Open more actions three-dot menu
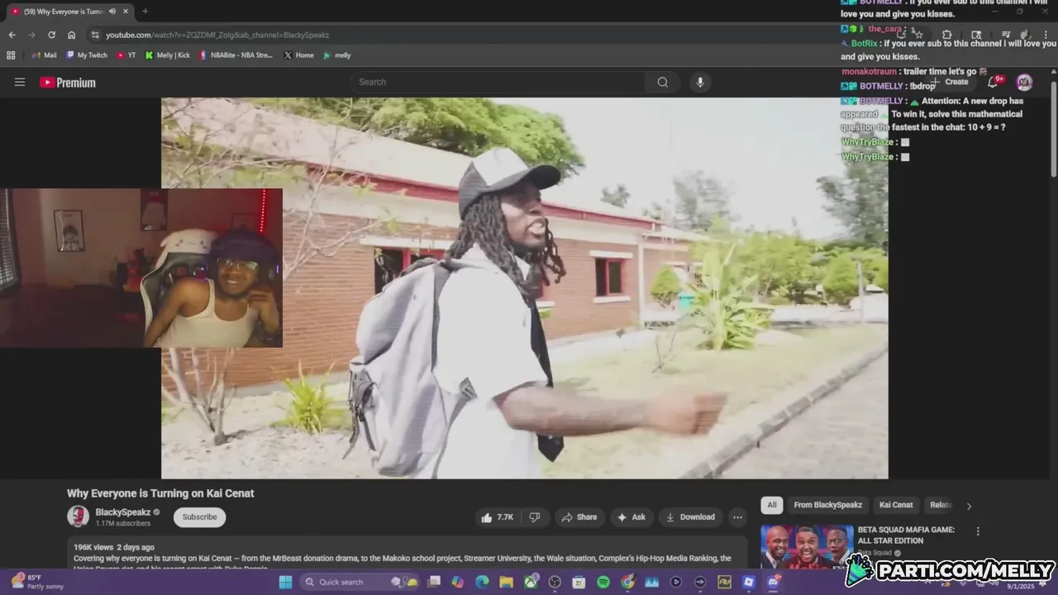1058x595 pixels. point(737,517)
